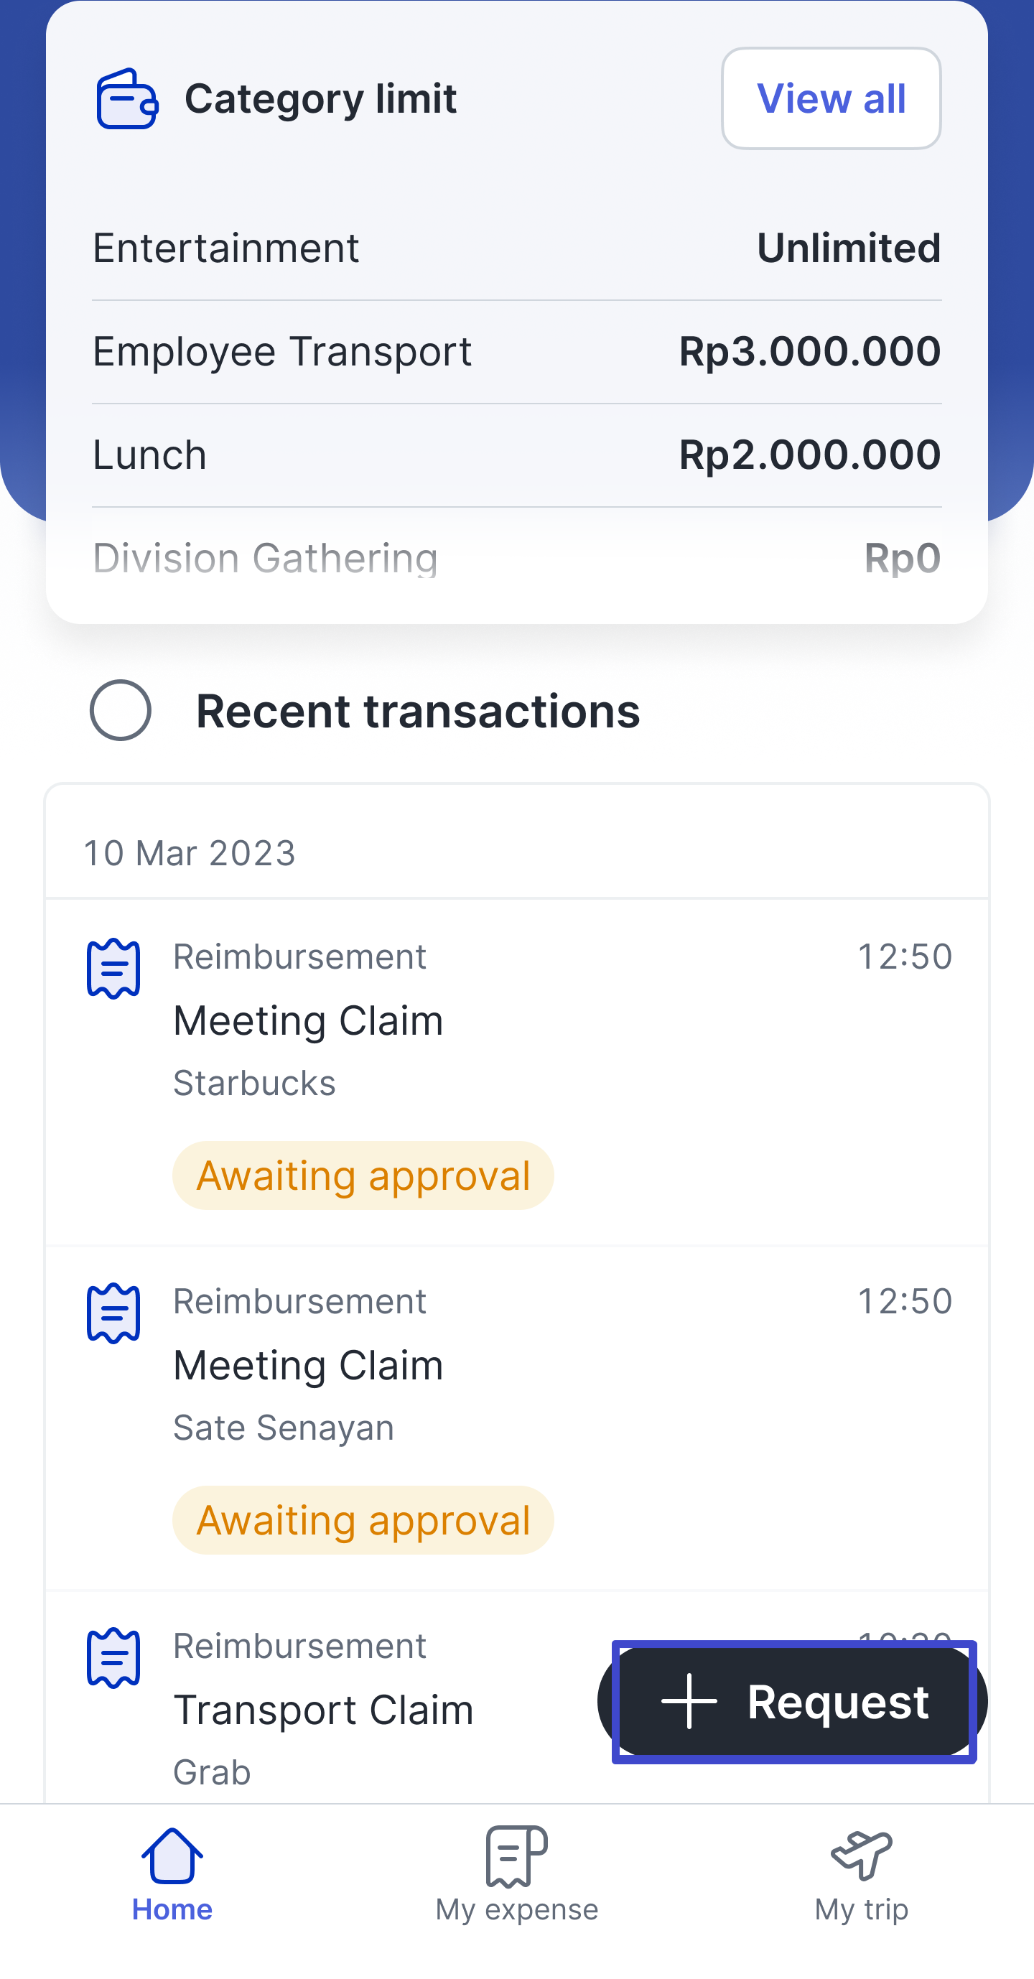This screenshot has height=1979, width=1034.
Task: Select the Entertainment category limit row
Action: click(516, 248)
